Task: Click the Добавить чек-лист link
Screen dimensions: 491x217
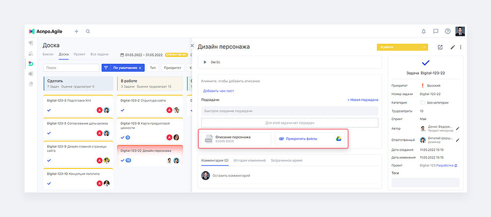Action: click(x=218, y=91)
